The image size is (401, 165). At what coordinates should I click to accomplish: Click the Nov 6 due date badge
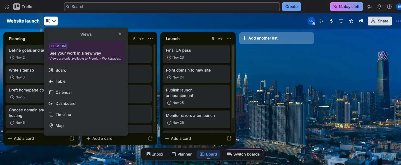click(x=17, y=123)
